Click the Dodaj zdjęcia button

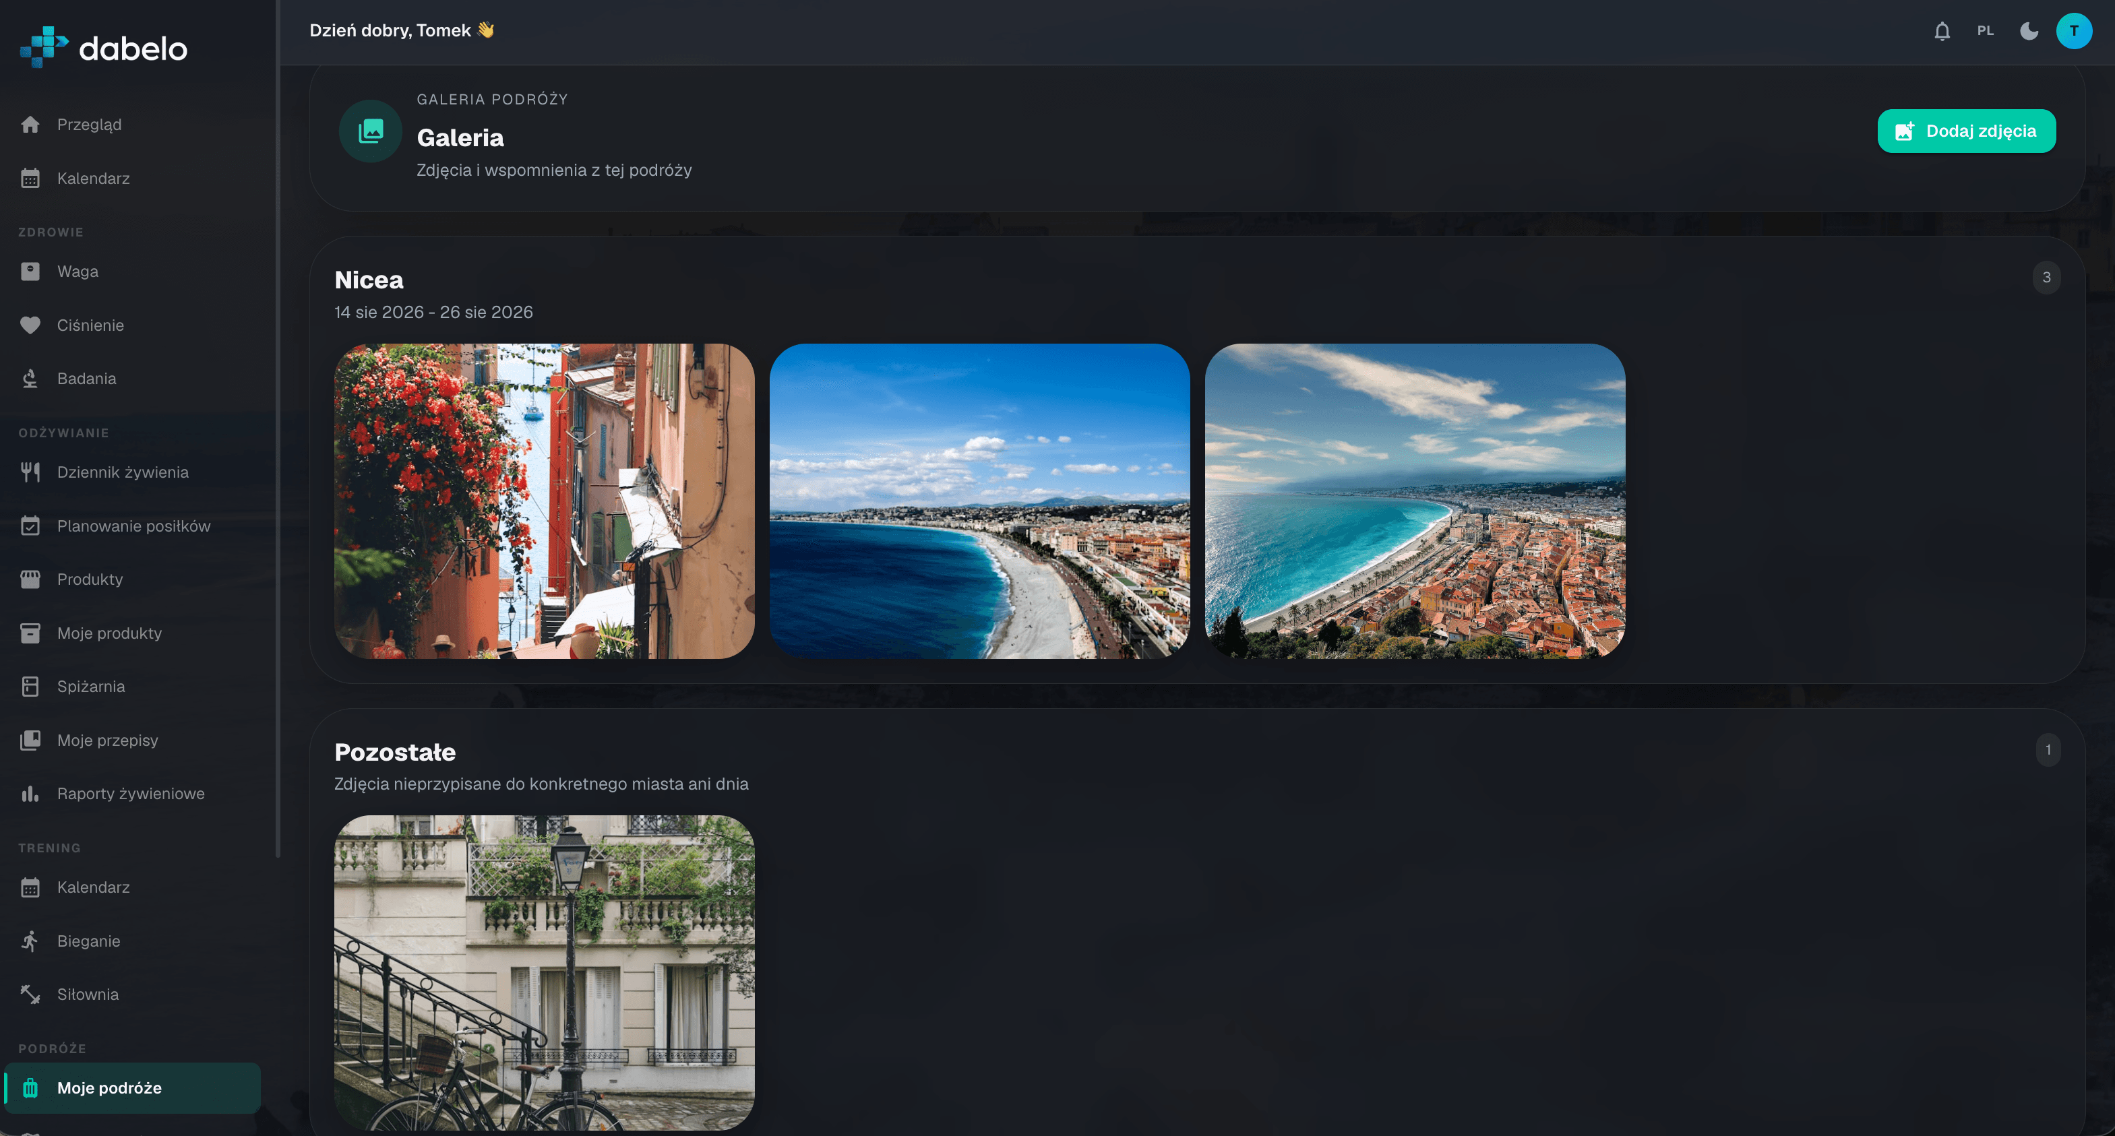1967,131
